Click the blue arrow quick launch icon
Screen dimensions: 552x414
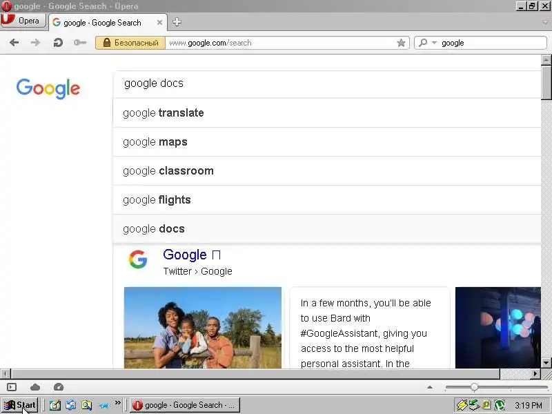coord(103,406)
